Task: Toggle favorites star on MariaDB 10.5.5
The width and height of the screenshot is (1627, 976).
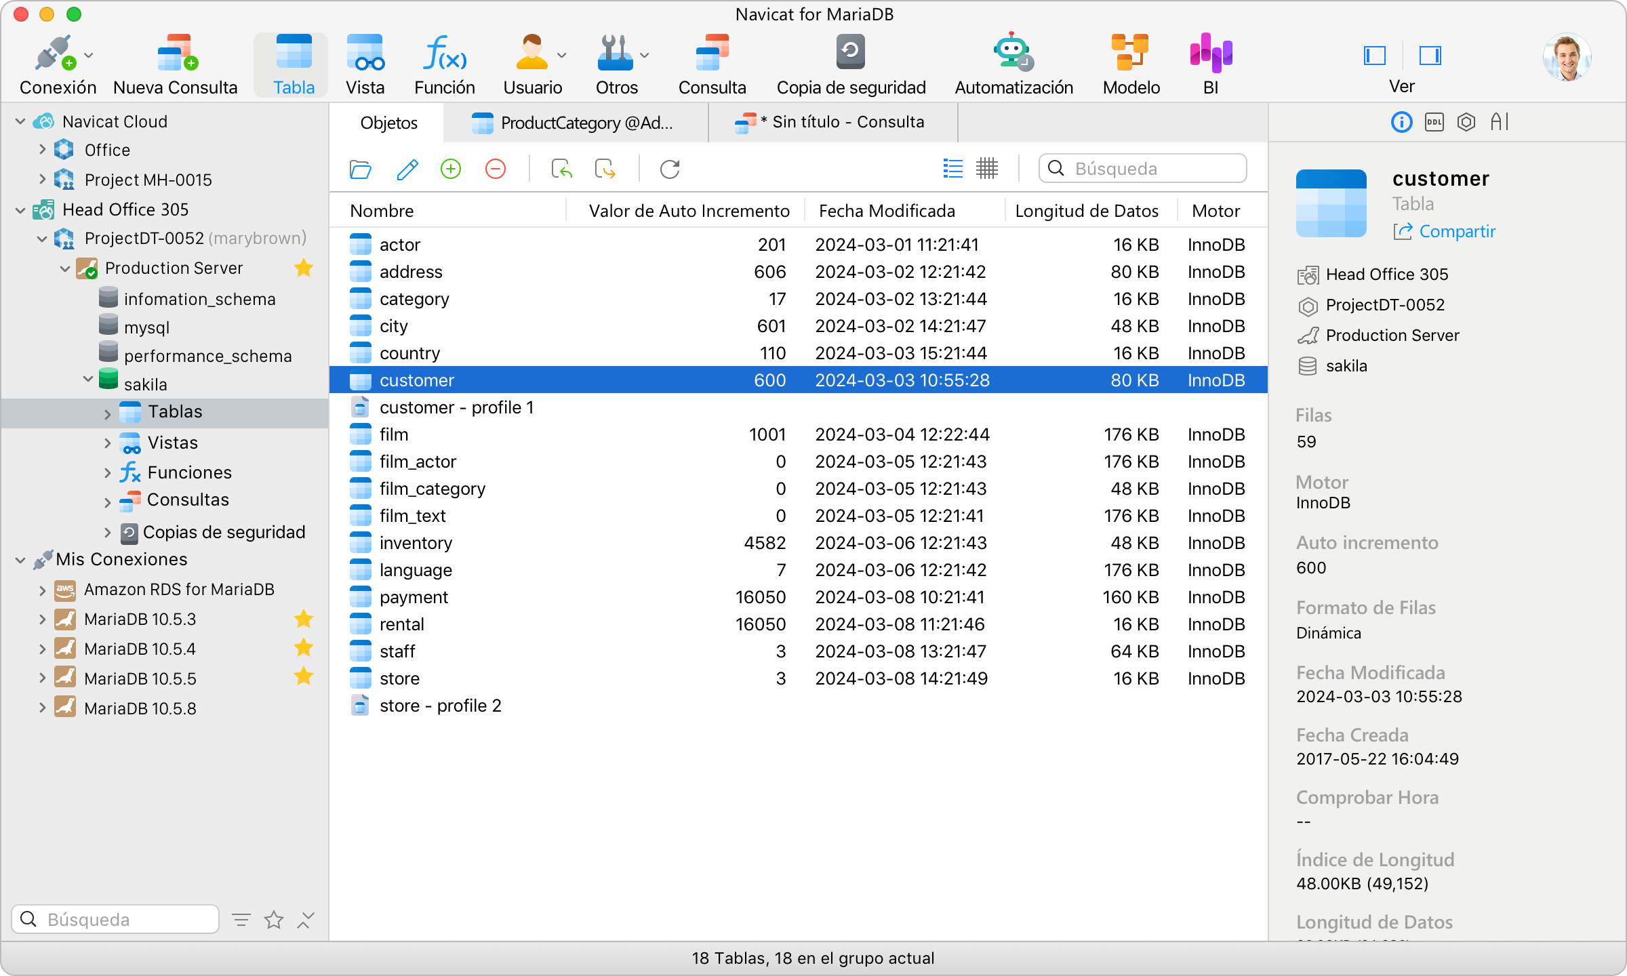Action: [x=304, y=676]
